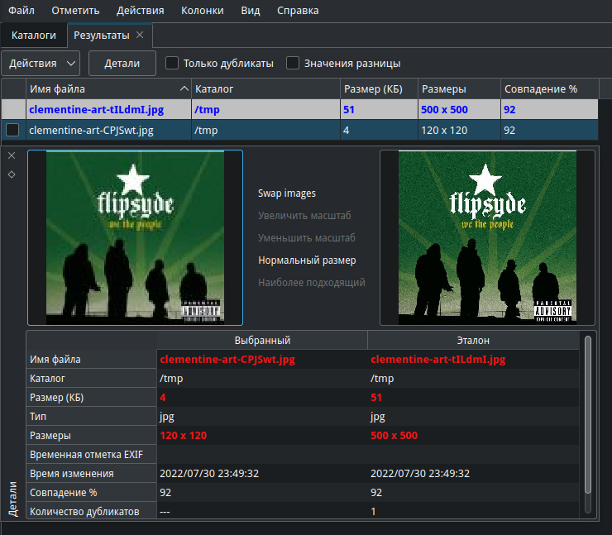This screenshot has width=612, height=535.
Task: Click the Детали button
Action: [122, 63]
